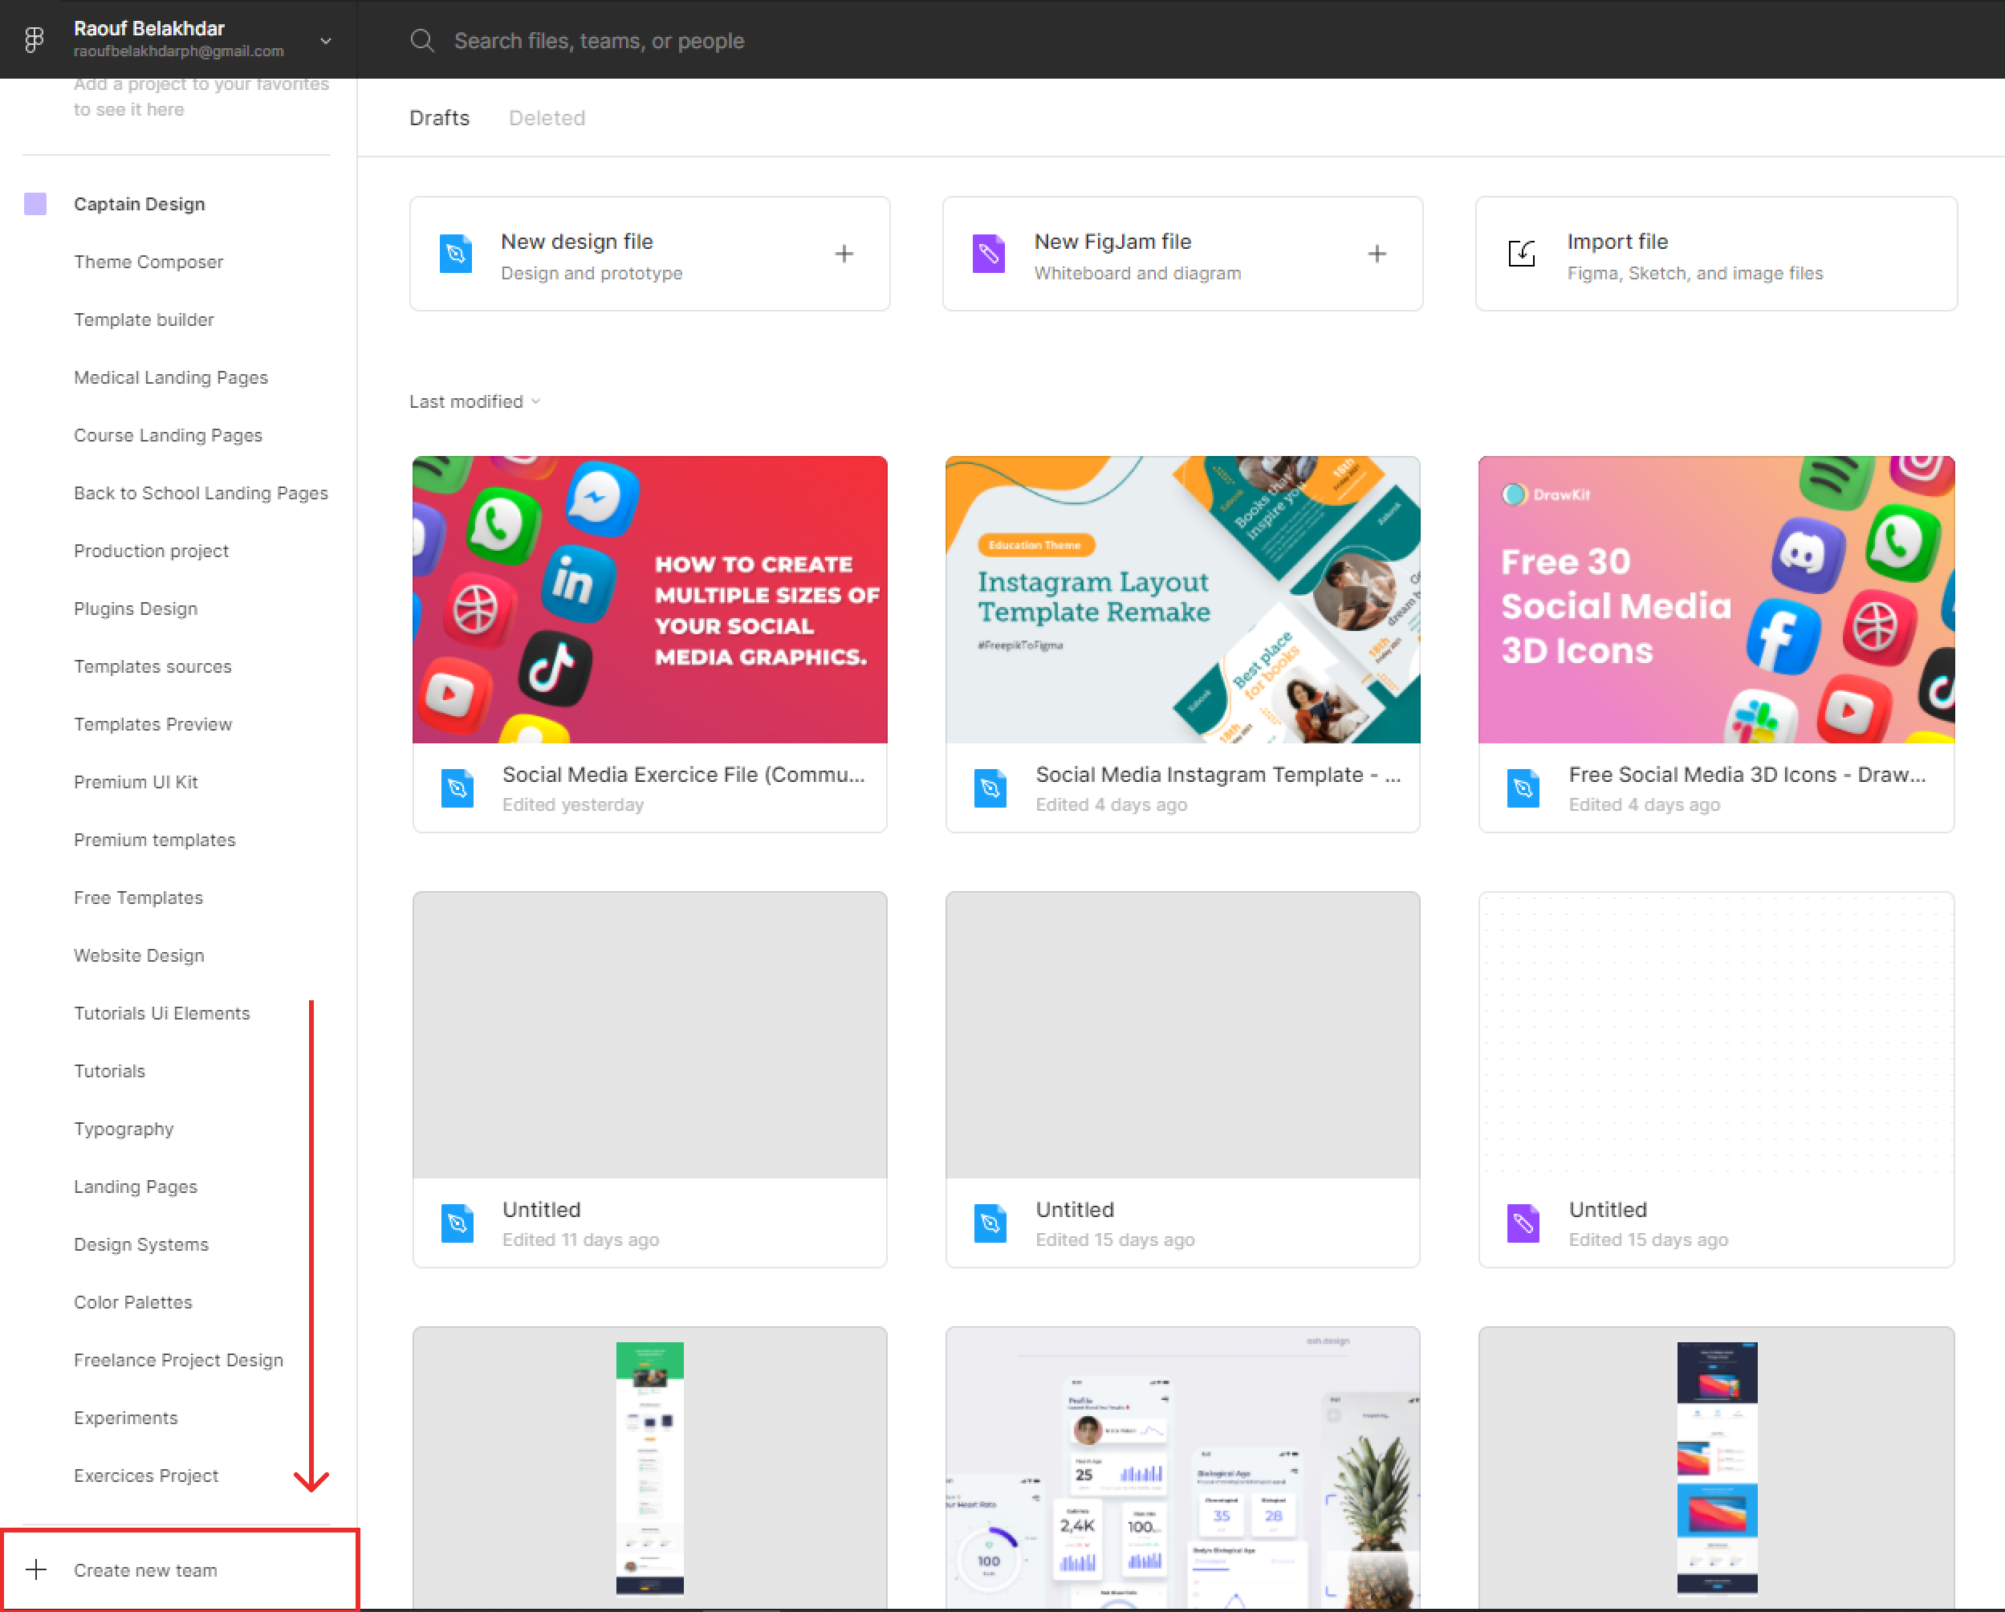Click the Import file button
2005x1612 pixels.
(x=1716, y=254)
